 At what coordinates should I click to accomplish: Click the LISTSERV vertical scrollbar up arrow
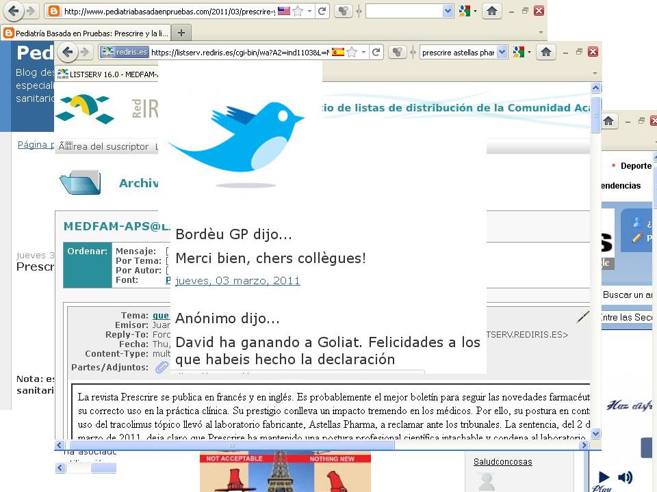point(595,87)
